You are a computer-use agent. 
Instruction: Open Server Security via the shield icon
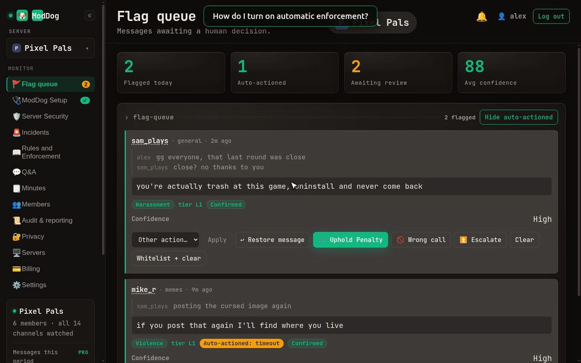pos(16,116)
